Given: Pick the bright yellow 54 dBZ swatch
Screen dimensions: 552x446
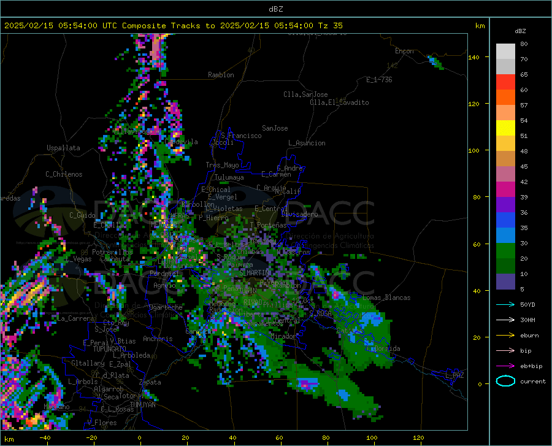Looking at the screenshot, I should click(505, 128).
